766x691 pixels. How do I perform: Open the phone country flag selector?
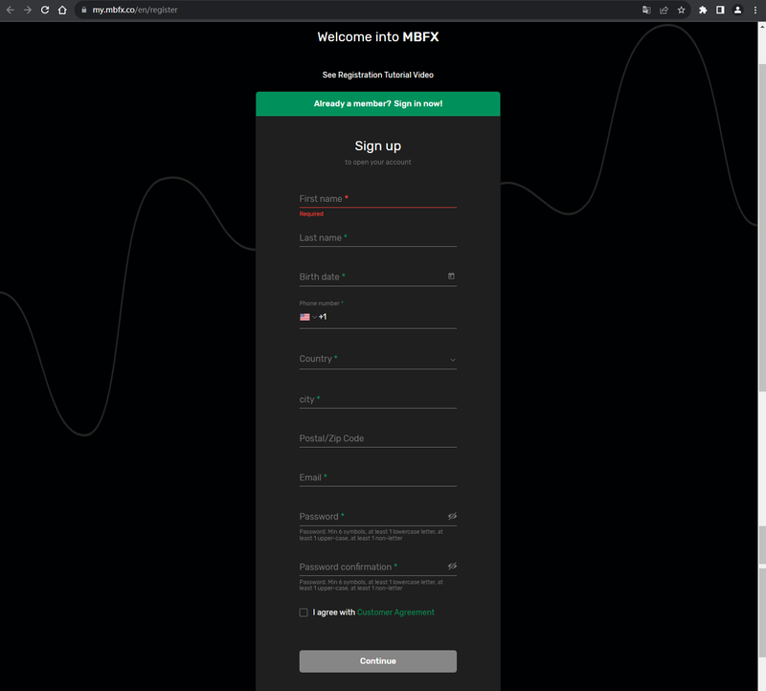tap(307, 317)
